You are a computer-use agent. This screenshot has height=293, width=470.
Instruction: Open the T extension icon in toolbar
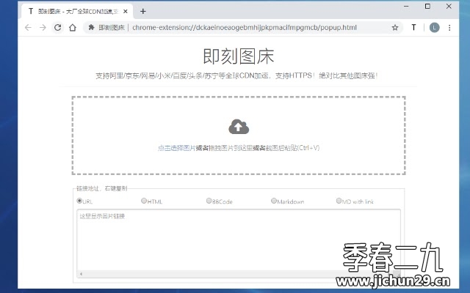tap(413, 28)
